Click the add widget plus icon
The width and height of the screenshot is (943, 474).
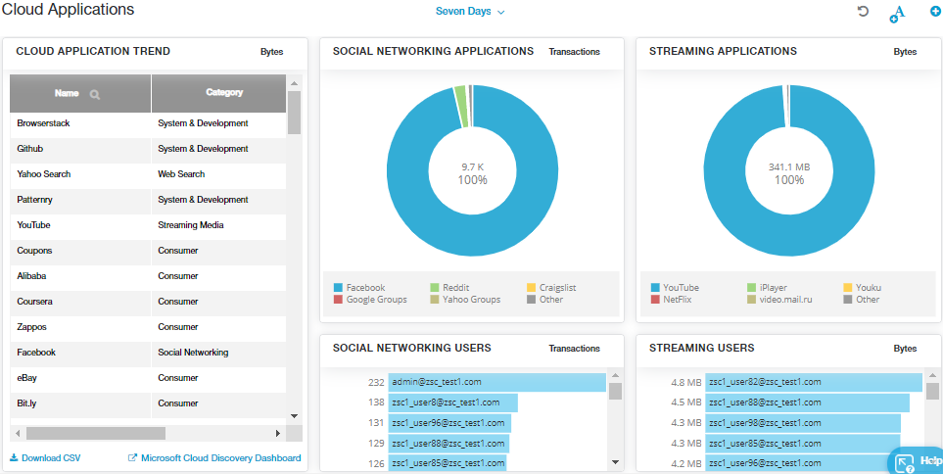point(934,12)
